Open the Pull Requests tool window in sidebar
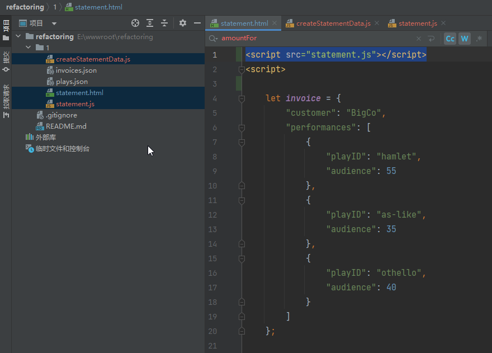Image resolution: width=492 pixels, height=353 pixels. point(6,101)
